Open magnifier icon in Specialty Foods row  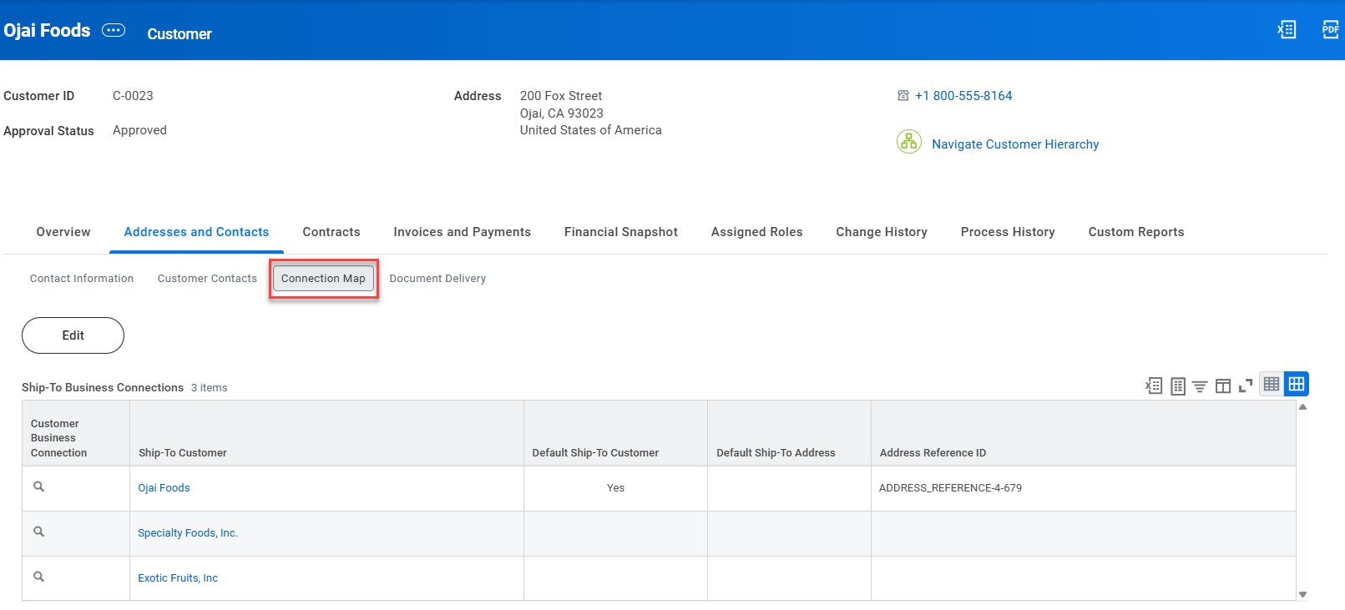(38, 532)
